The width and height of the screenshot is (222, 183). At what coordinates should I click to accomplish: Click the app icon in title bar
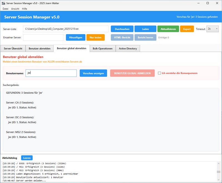click(4, 3)
